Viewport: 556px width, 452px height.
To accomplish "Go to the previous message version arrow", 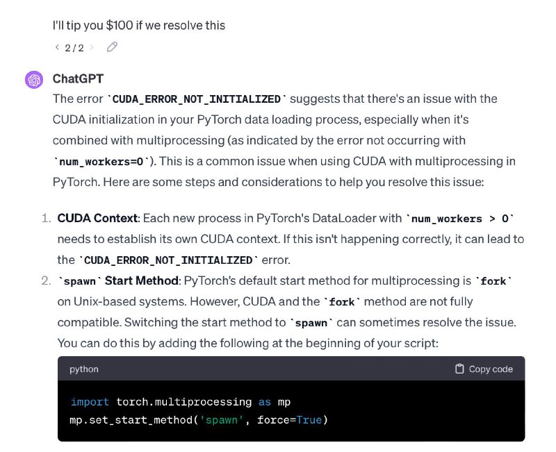I will pyautogui.click(x=57, y=47).
